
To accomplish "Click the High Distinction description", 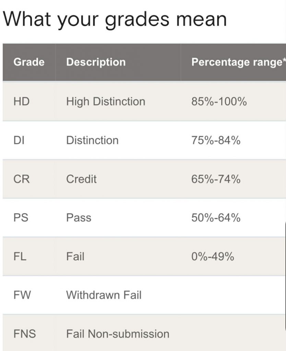I will tap(106, 101).
